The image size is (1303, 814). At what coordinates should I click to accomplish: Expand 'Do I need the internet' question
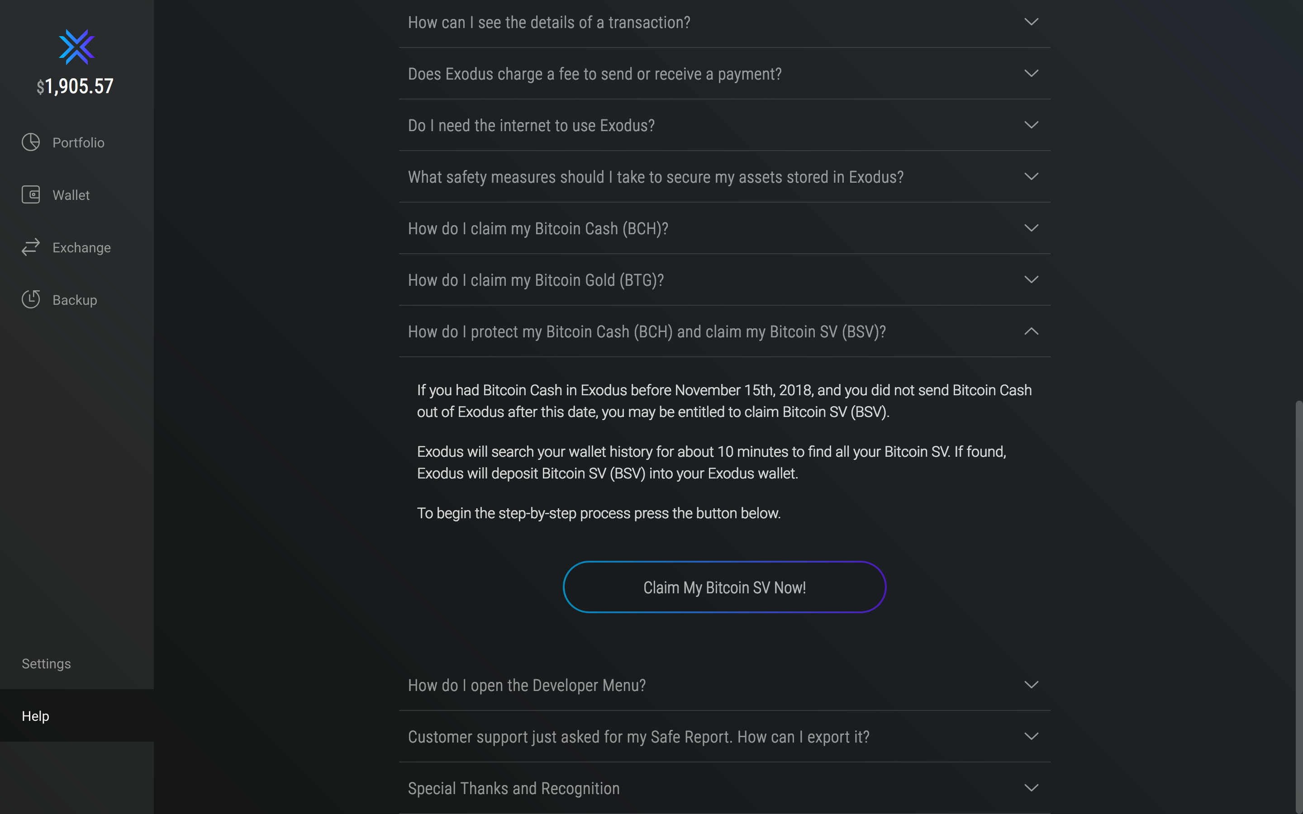click(x=724, y=125)
